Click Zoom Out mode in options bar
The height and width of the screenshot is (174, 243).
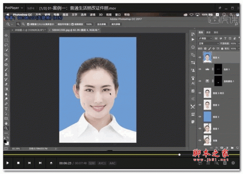(x=23, y=24)
